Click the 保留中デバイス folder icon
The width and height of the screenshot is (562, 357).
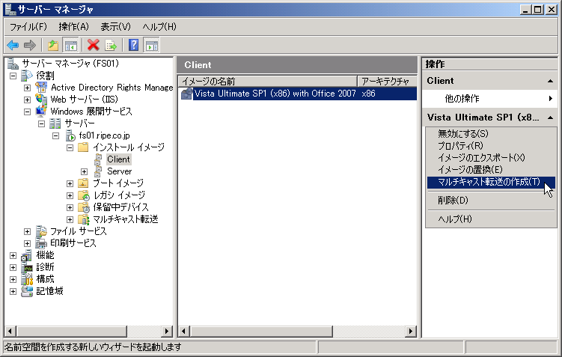point(84,207)
